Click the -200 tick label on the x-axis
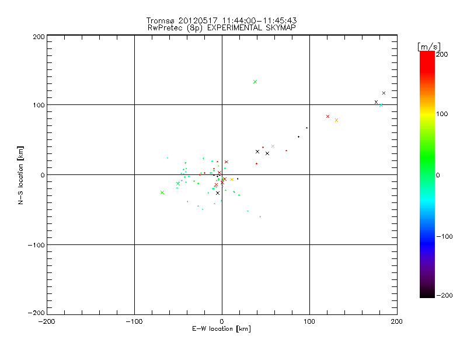 [47, 321]
